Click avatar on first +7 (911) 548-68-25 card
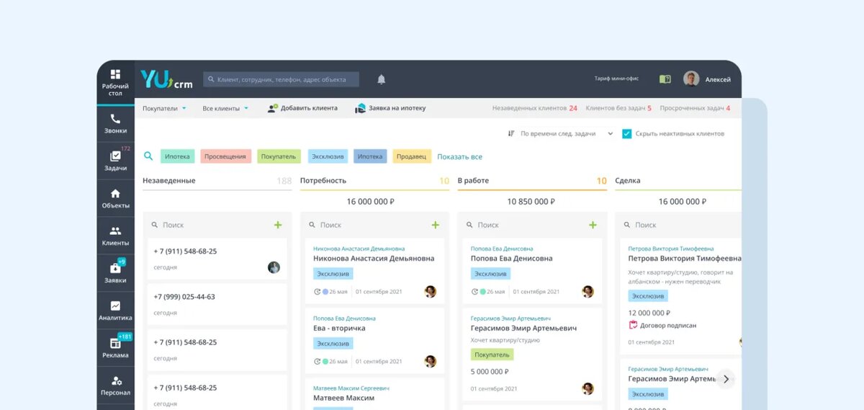Screen dimensions: 864x410 [x=274, y=267]
